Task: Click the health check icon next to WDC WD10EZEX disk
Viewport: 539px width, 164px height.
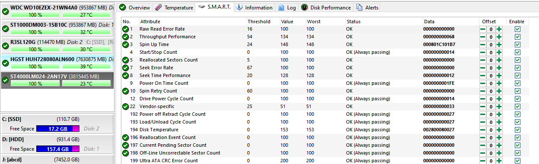Action: click(x=5, y=11)
